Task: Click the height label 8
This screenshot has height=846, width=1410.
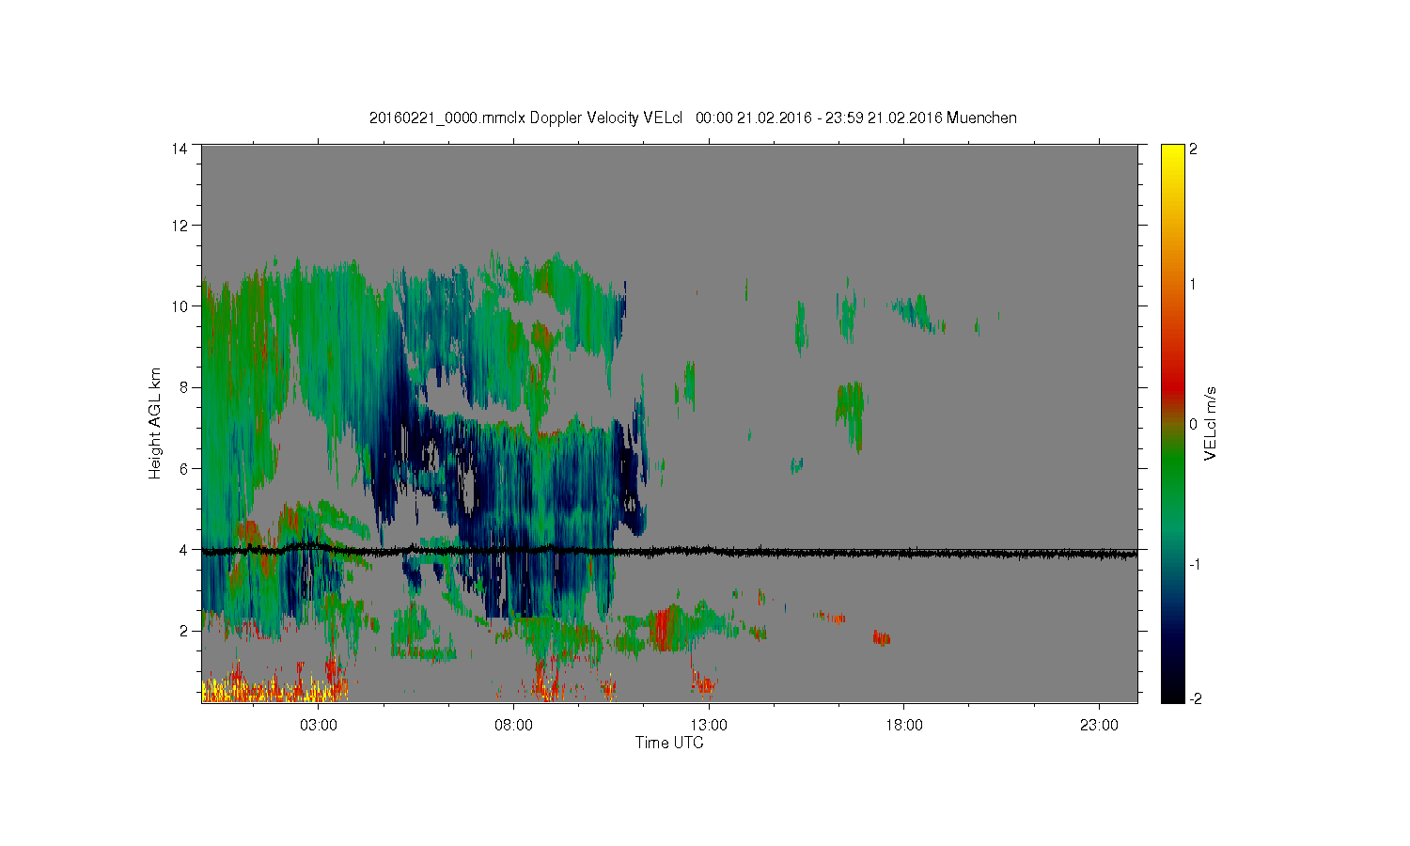Action: point(183,386)
